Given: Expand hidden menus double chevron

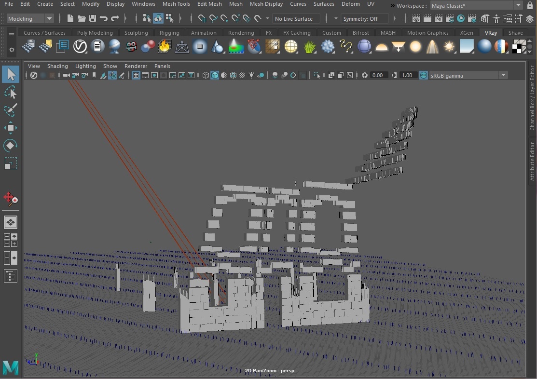Looking at the screenshot, I should (392, 5).
